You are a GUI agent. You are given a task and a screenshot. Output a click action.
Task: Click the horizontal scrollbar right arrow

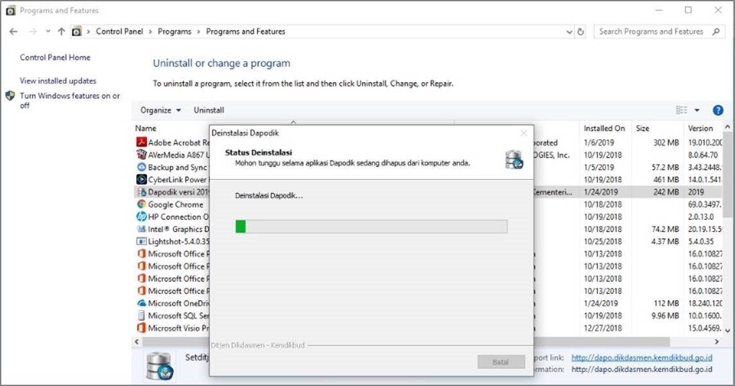tap(717, 342)
